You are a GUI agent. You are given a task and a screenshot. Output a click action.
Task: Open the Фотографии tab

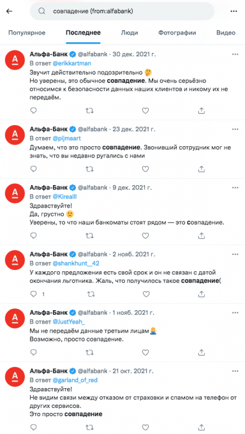177,33
